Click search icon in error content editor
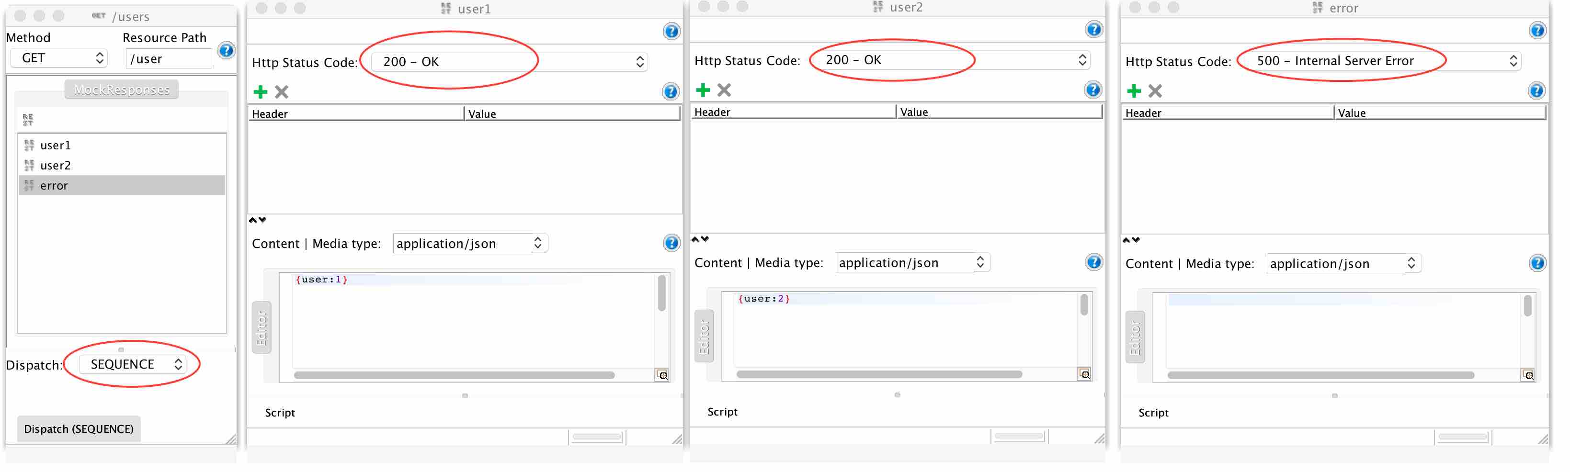The image size is (1570, 472). click(1528, 376)
